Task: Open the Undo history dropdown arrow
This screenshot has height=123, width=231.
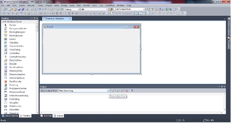Action: [43, 9]
